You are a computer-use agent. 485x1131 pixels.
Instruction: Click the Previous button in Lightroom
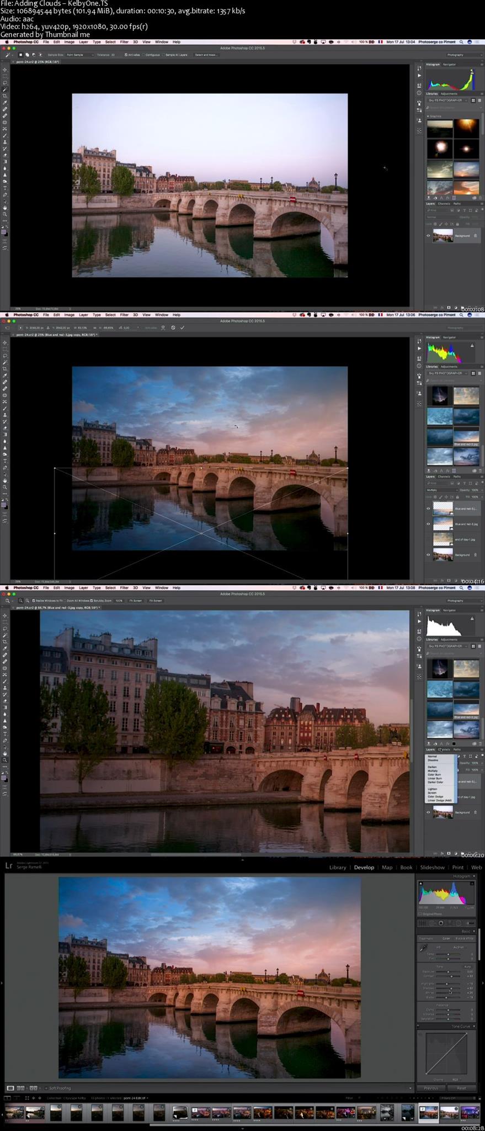[431, 1088]
